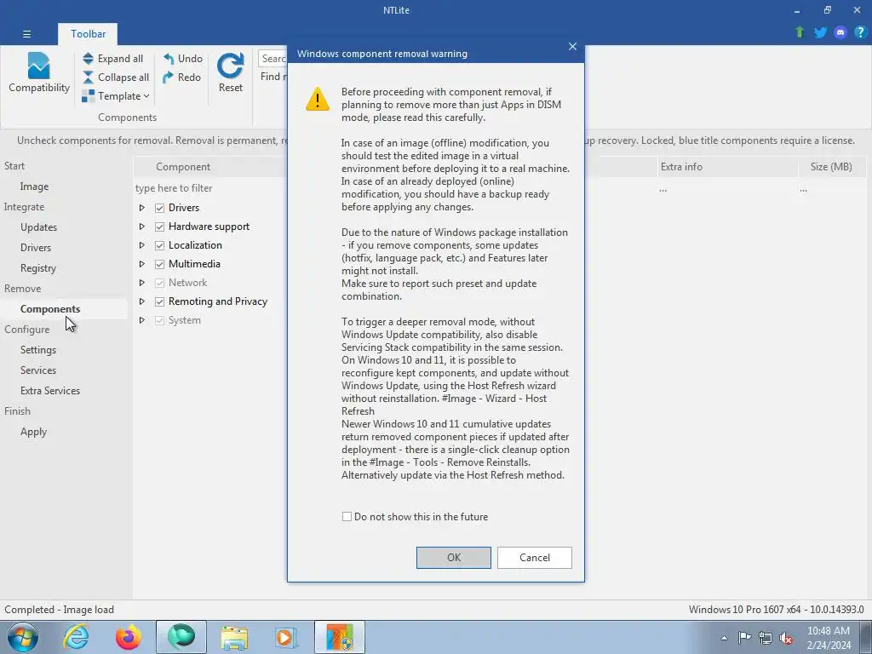Expand the Localization node
This screenshot has height=654, width=872.
[x=142, y=245]
